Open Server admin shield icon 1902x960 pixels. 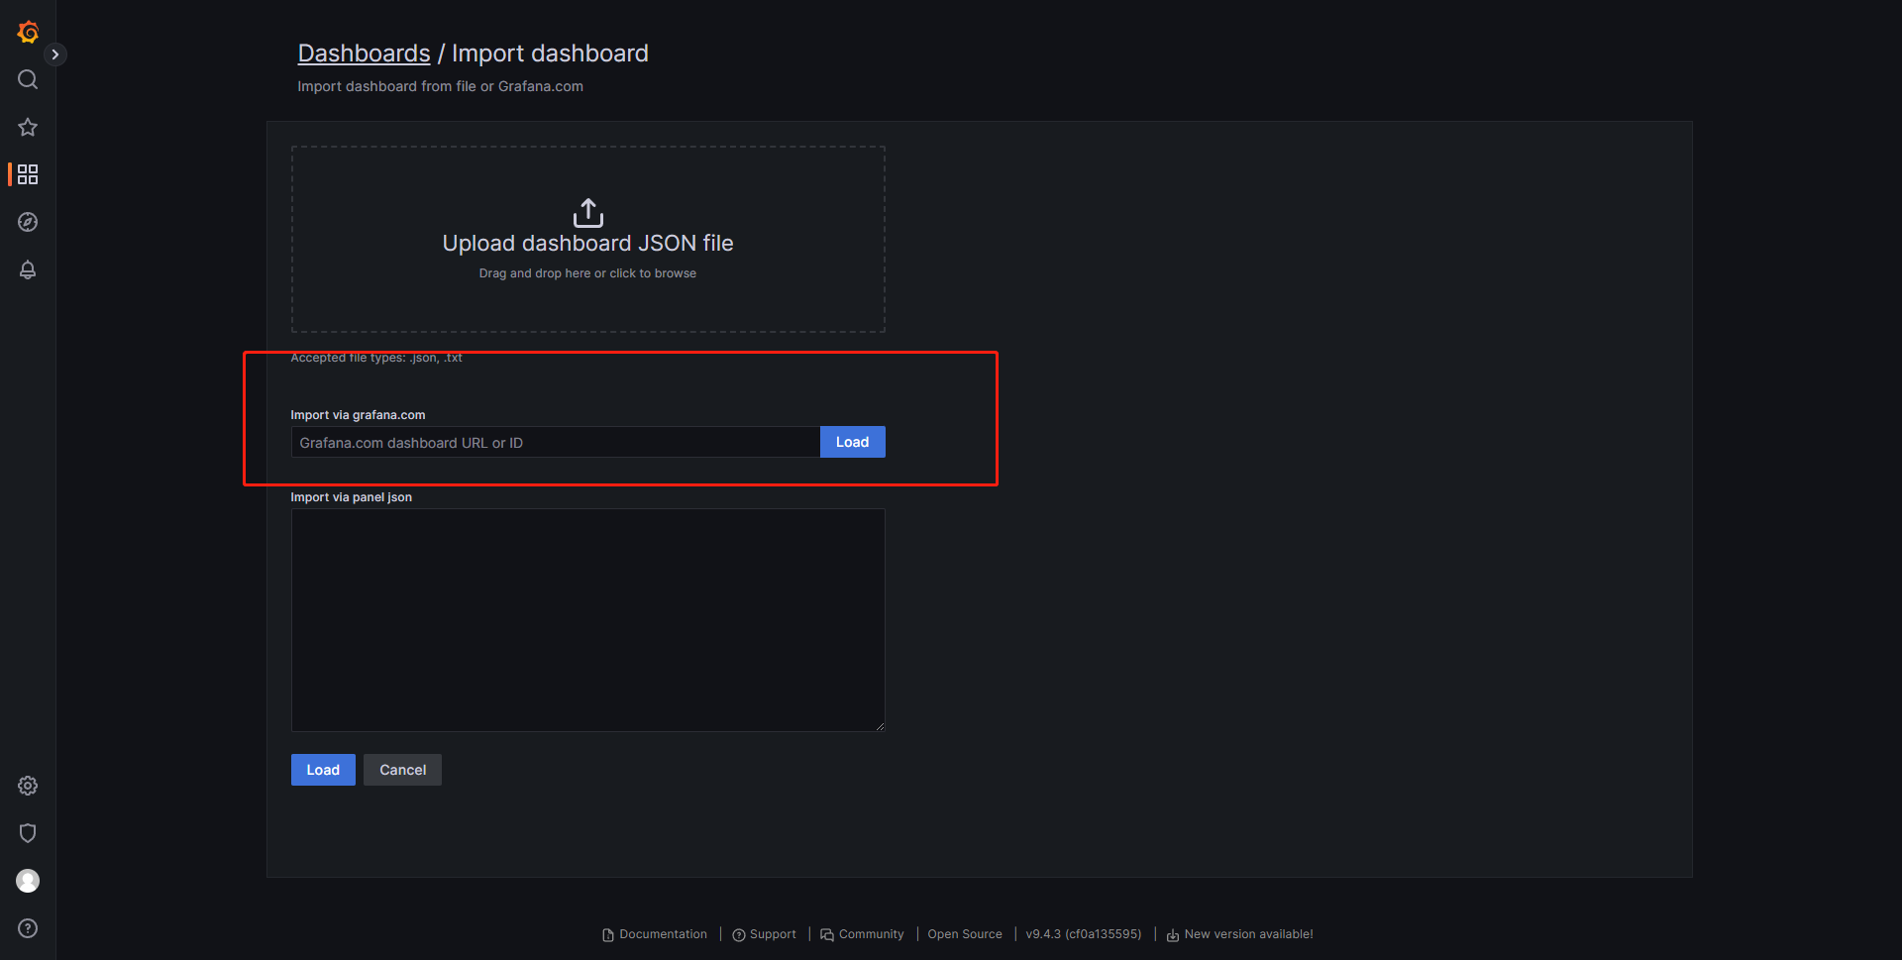click(x=28, y=833)
